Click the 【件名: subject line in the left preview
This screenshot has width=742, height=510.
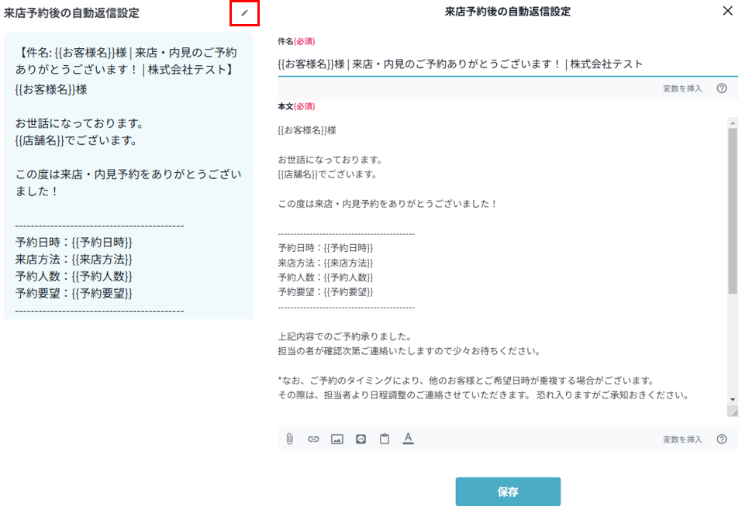126,61
